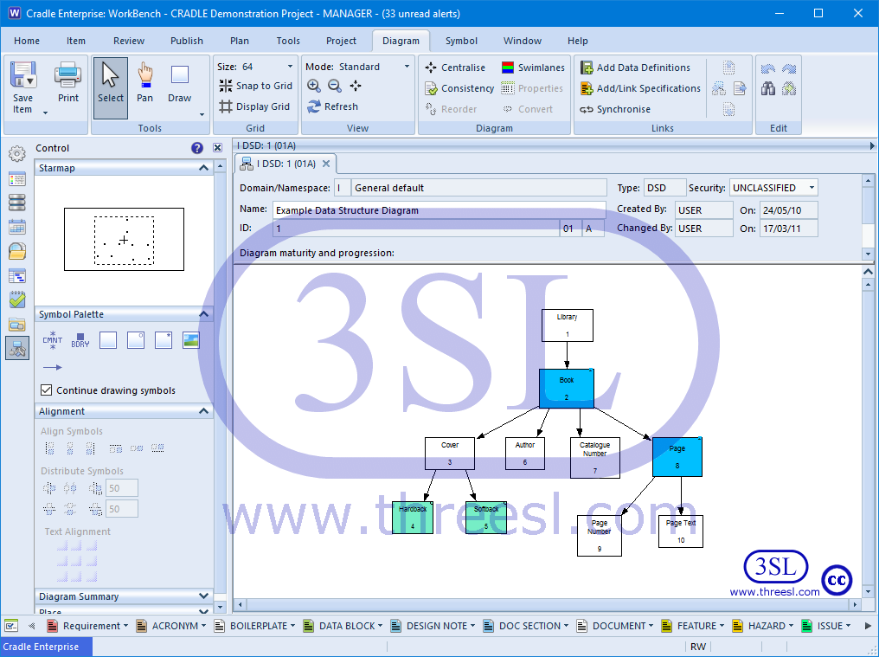
Task: Open the Help menu
Action: 577,41
